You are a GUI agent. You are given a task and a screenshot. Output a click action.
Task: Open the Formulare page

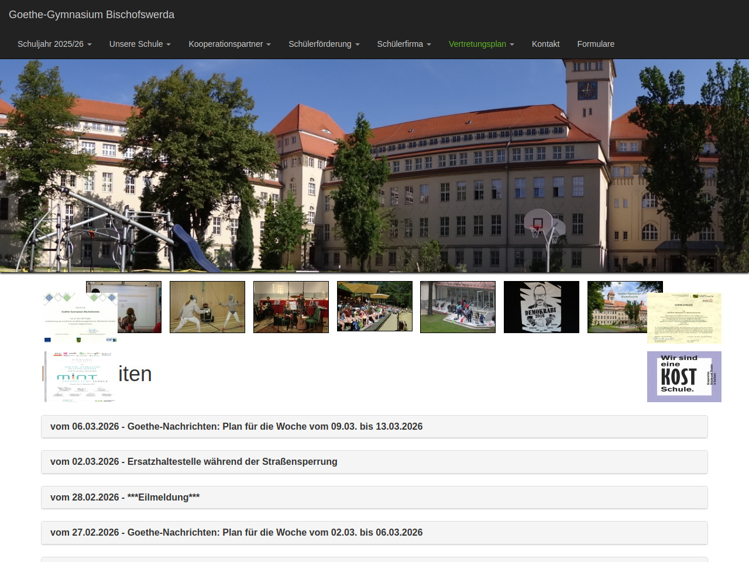click(x=596, y=44)
